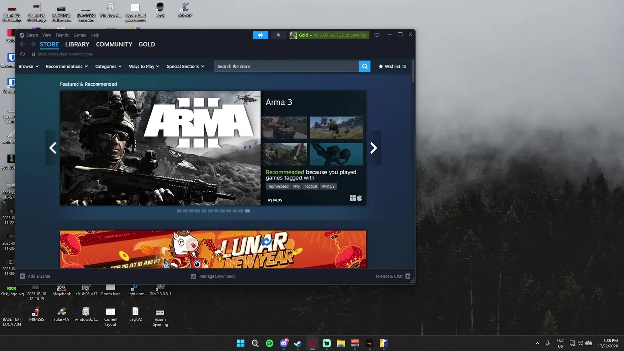
Task: Click the Big Picture mode monitor icon
Action: coord(377,35)
